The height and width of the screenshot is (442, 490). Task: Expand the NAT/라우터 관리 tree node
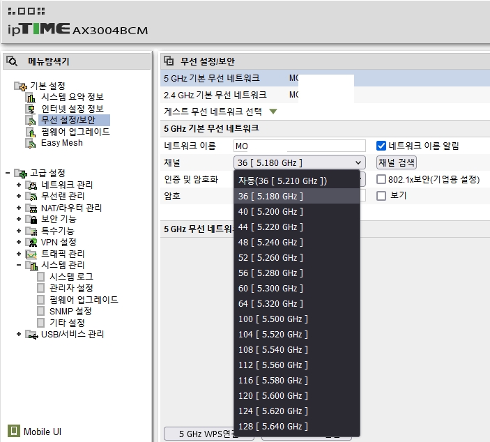point(19,208)
